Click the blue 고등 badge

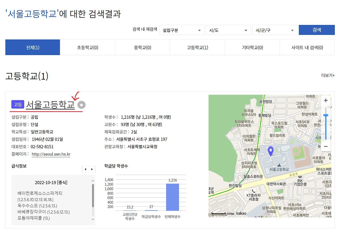18,105
